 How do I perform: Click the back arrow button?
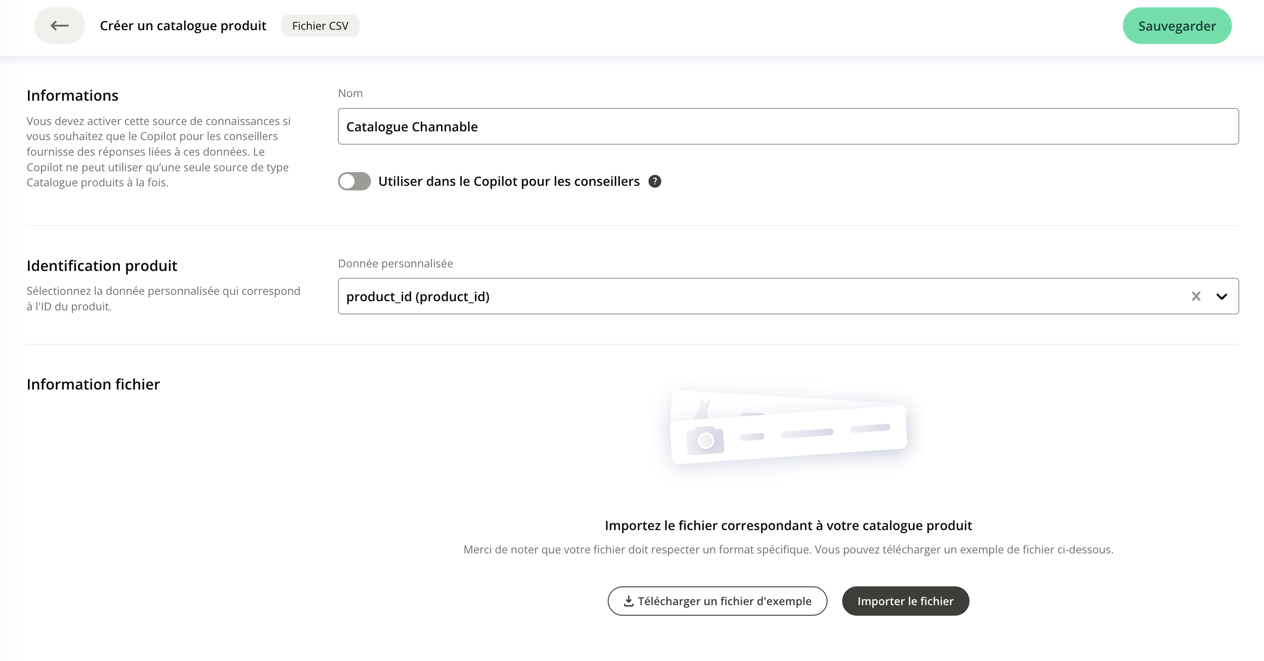(60, 26)
